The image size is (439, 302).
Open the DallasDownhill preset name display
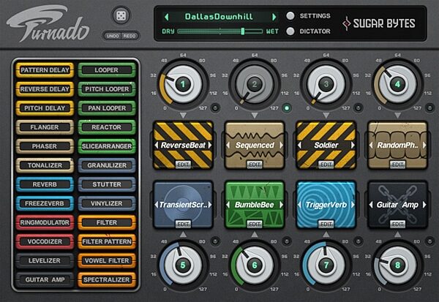pyautogui.click(x=219, y=17)
